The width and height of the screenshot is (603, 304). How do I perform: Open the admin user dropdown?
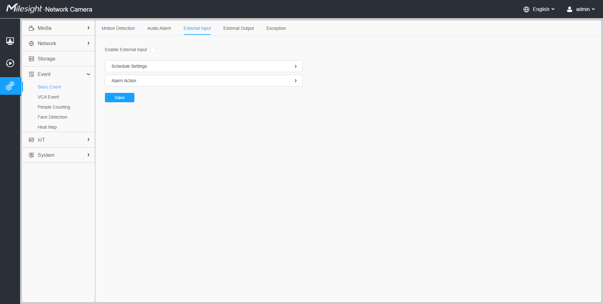click(581, 9)
